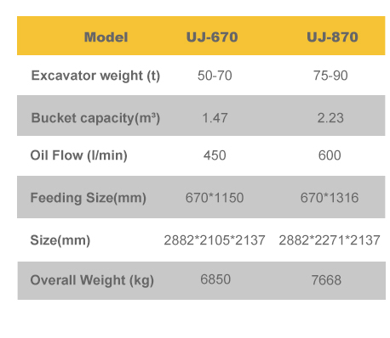Click the 7668 overall weight value
Screen dimensions: 390x338
pyautogui.click(x=326, y=280)
